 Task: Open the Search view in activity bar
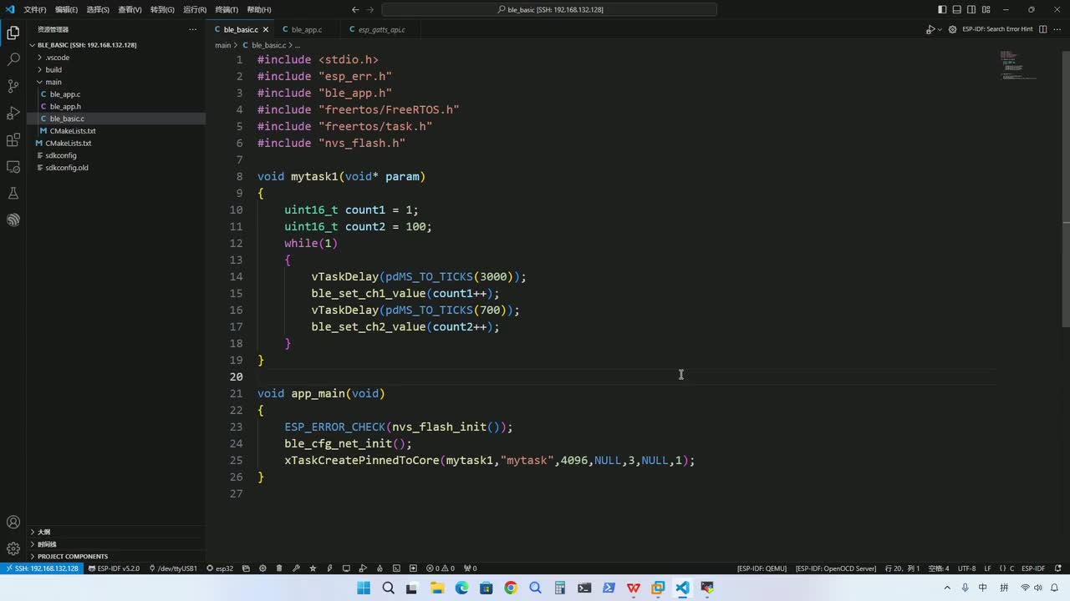click(x=13, y=60)
